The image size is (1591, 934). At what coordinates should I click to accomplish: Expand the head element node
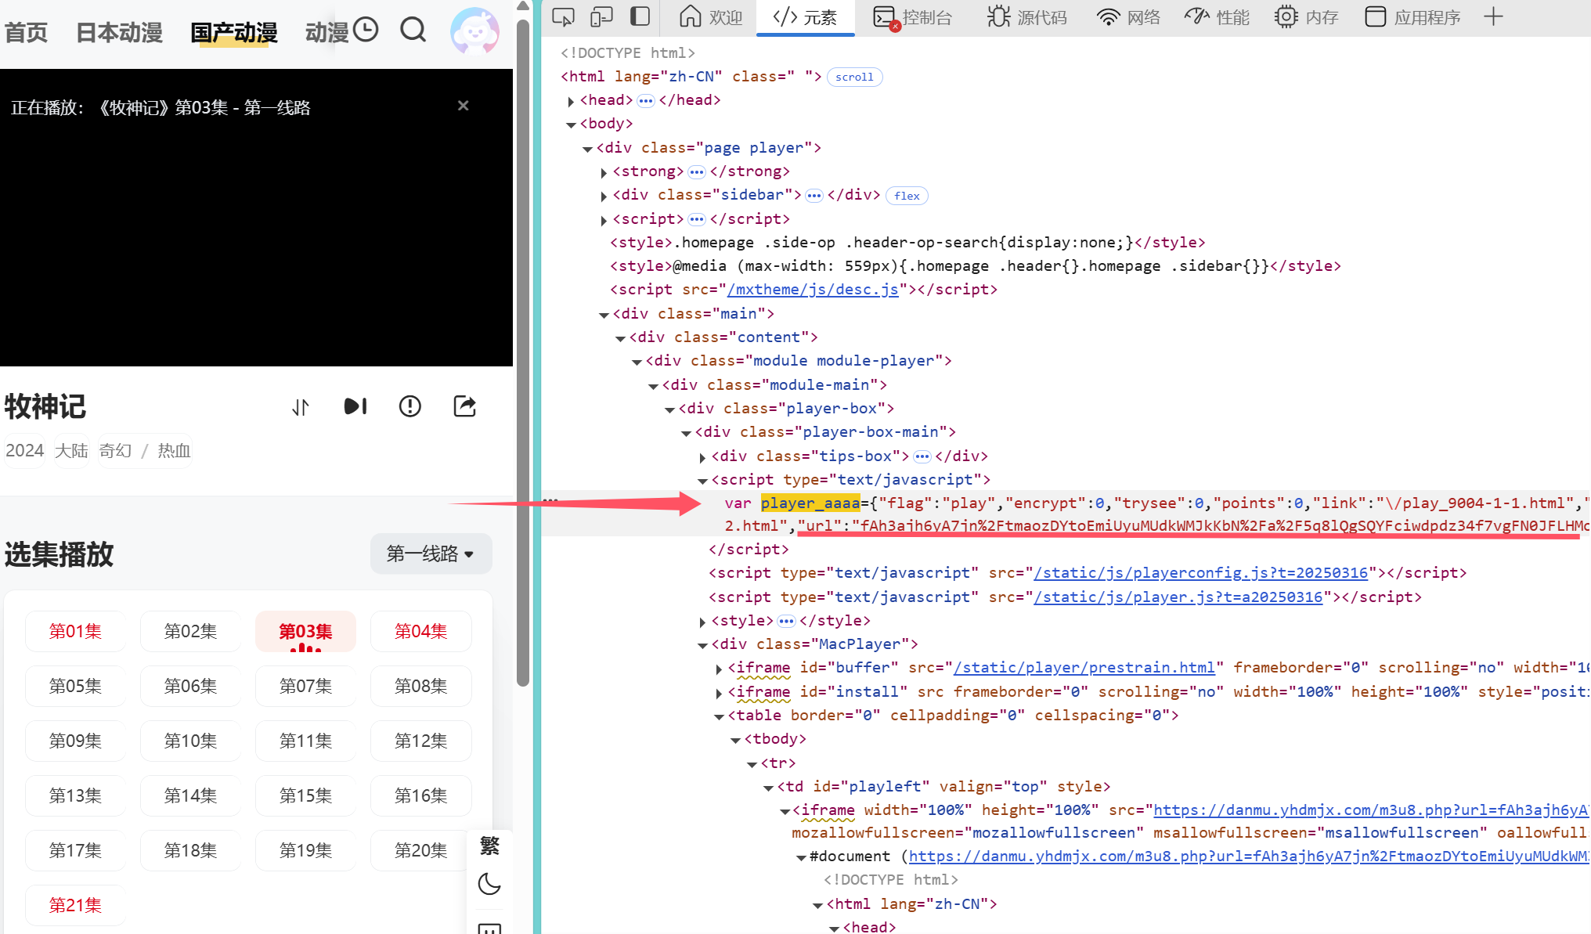[x=571, y=101]
